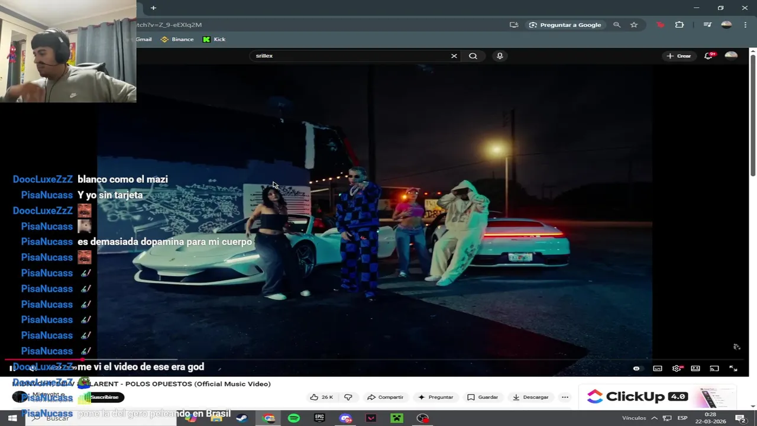Open the Chrome profile avatar
The height and width of the screenshot is (426, 757).
click(726, 25)
